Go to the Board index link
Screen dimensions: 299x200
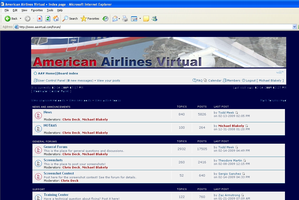coord(68,73)
